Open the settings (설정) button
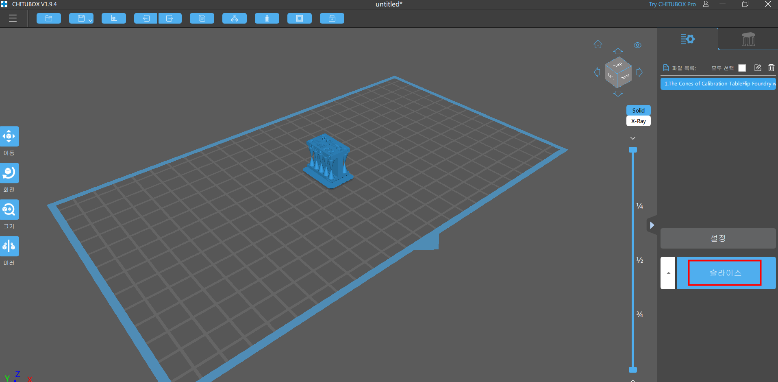This screenshot has width=778, height=382. click(x=718, y=238)
